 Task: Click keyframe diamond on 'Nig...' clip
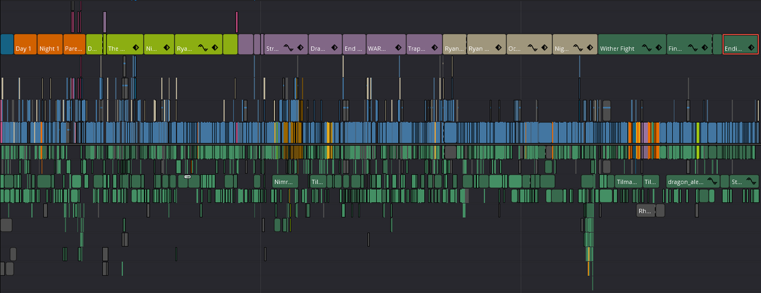[x=590, y=48]
